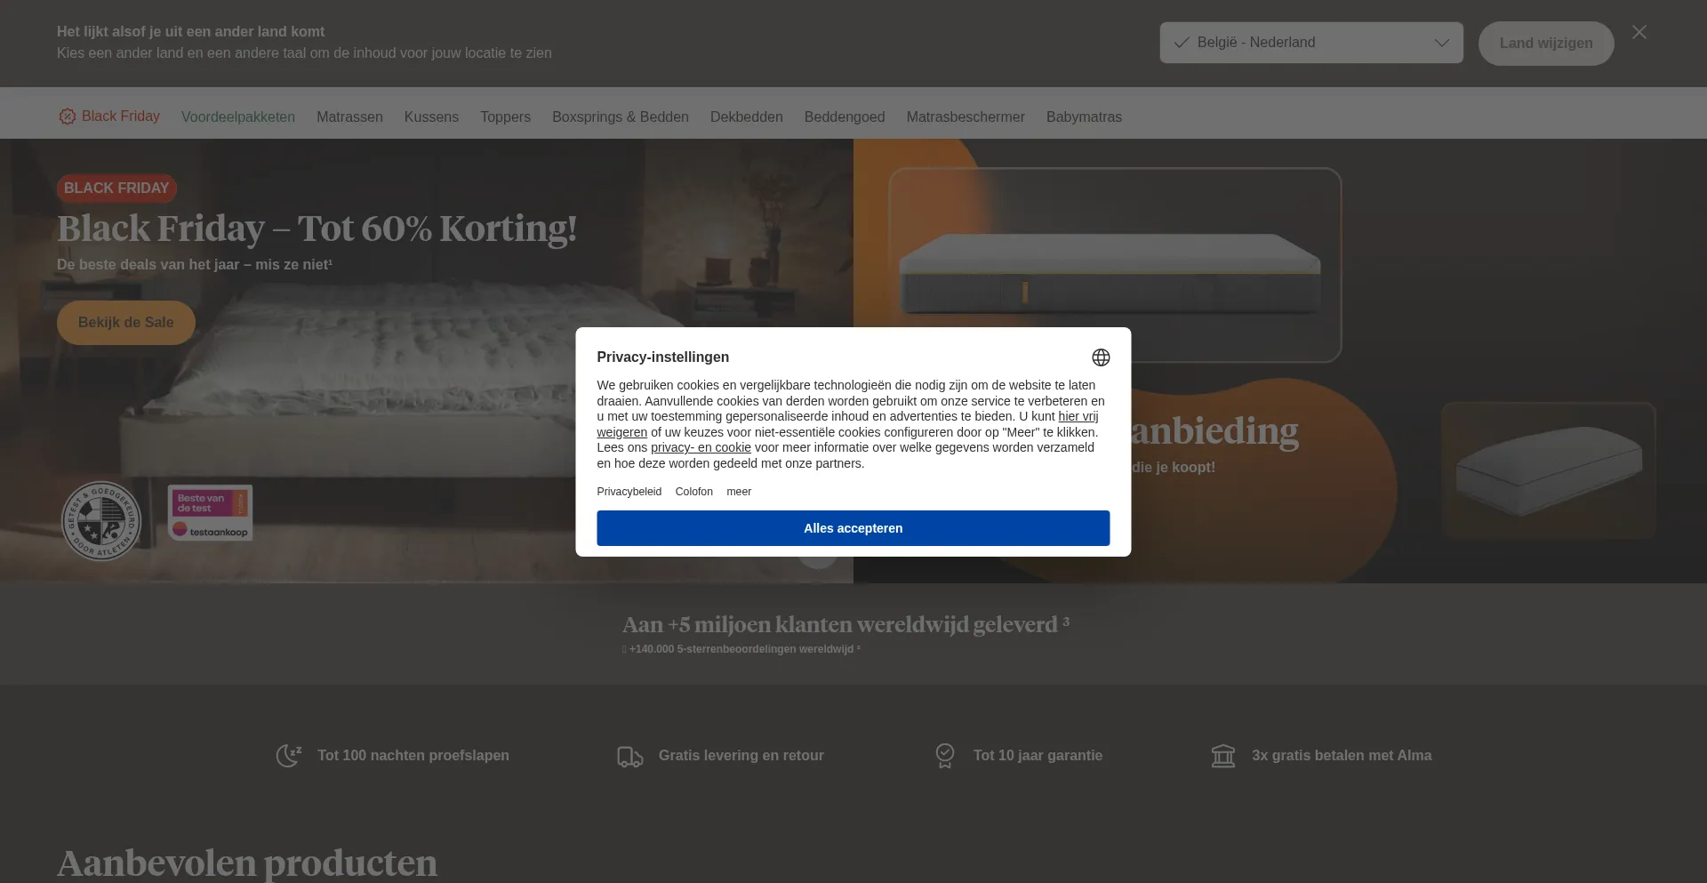The height and width of the screenshot is (883, 1707).
Task: Click '+140.000 5-sterrenbeoordelingen wereldwijd' text
Action: tap(741, 649)
